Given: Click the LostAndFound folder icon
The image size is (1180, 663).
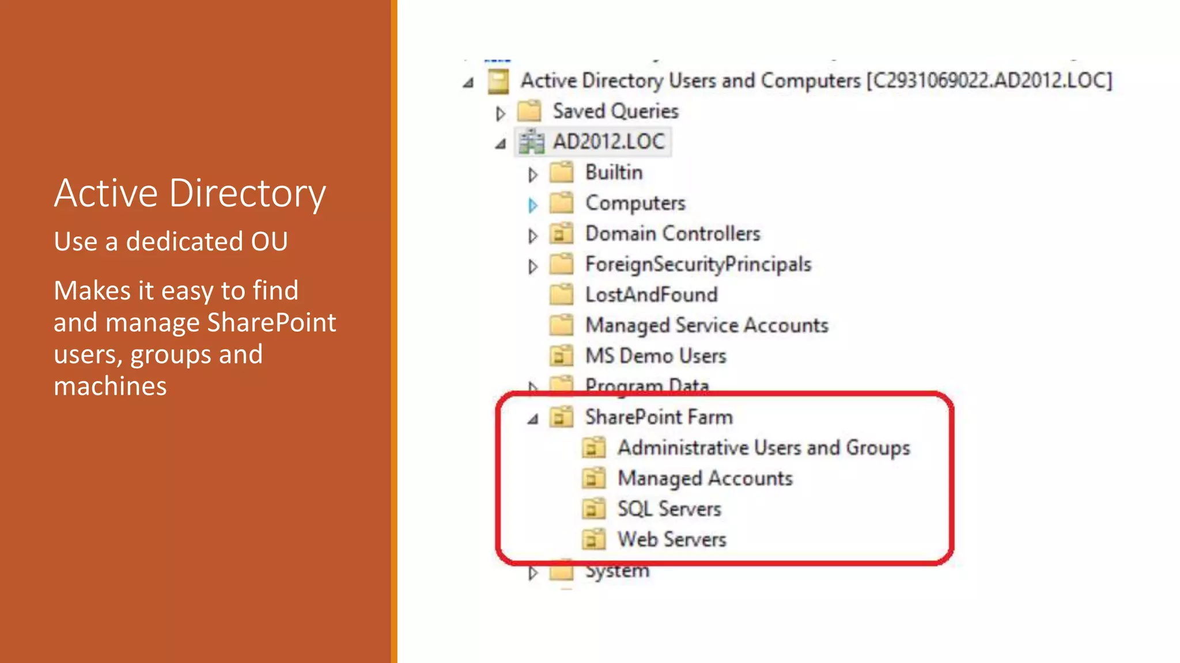Looking at the screenshot, I should point(561,294).
